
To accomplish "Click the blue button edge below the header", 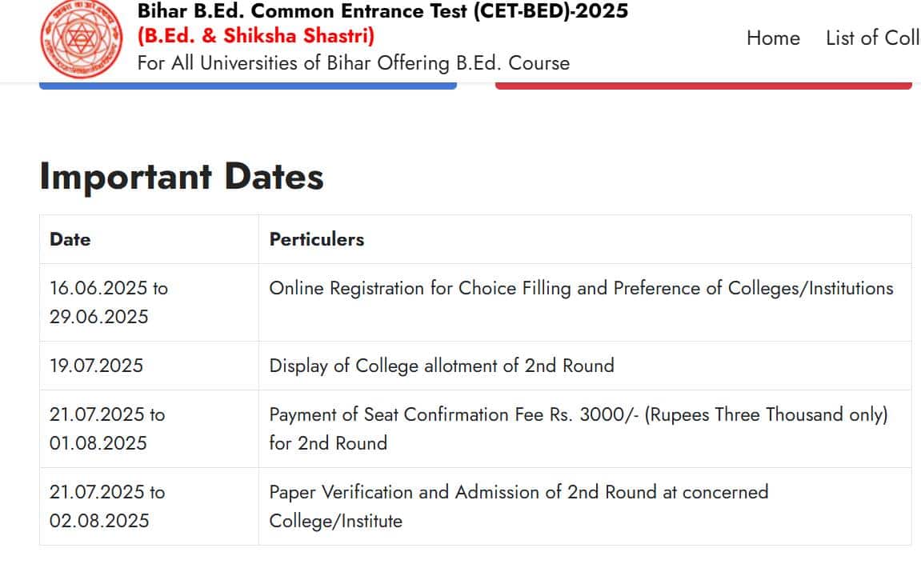I will click(x=248, y=86).
